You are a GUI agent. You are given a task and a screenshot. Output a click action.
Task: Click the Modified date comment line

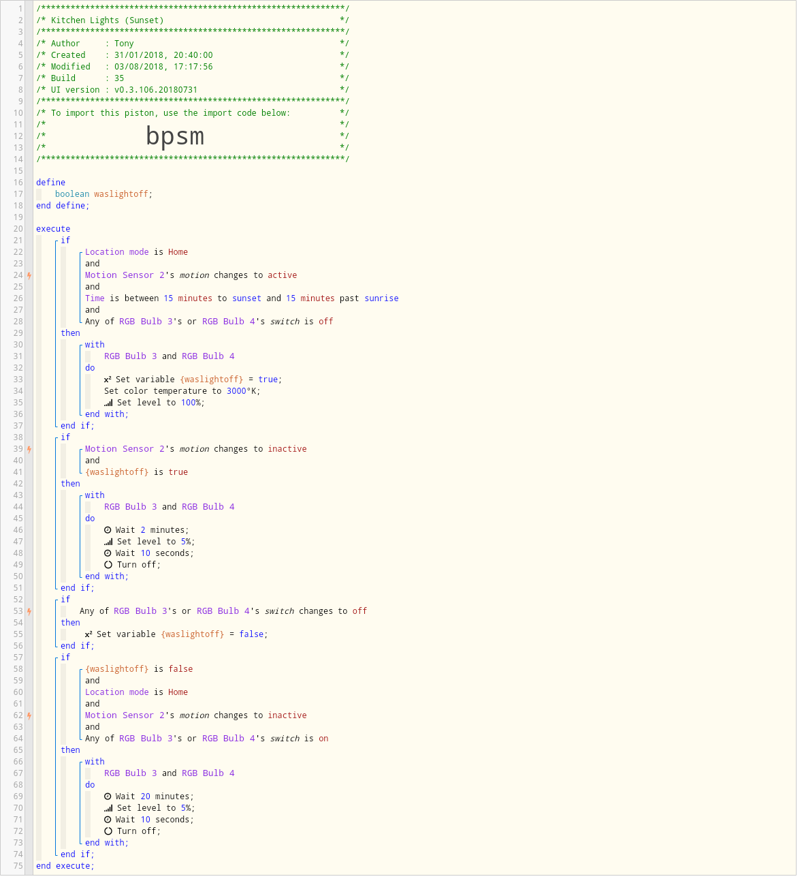click(x=193, y=67)
